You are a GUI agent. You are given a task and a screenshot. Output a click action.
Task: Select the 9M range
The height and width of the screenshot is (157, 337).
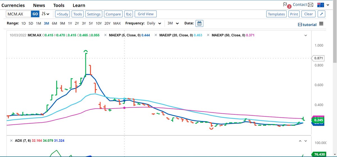[x=62, y=23]
